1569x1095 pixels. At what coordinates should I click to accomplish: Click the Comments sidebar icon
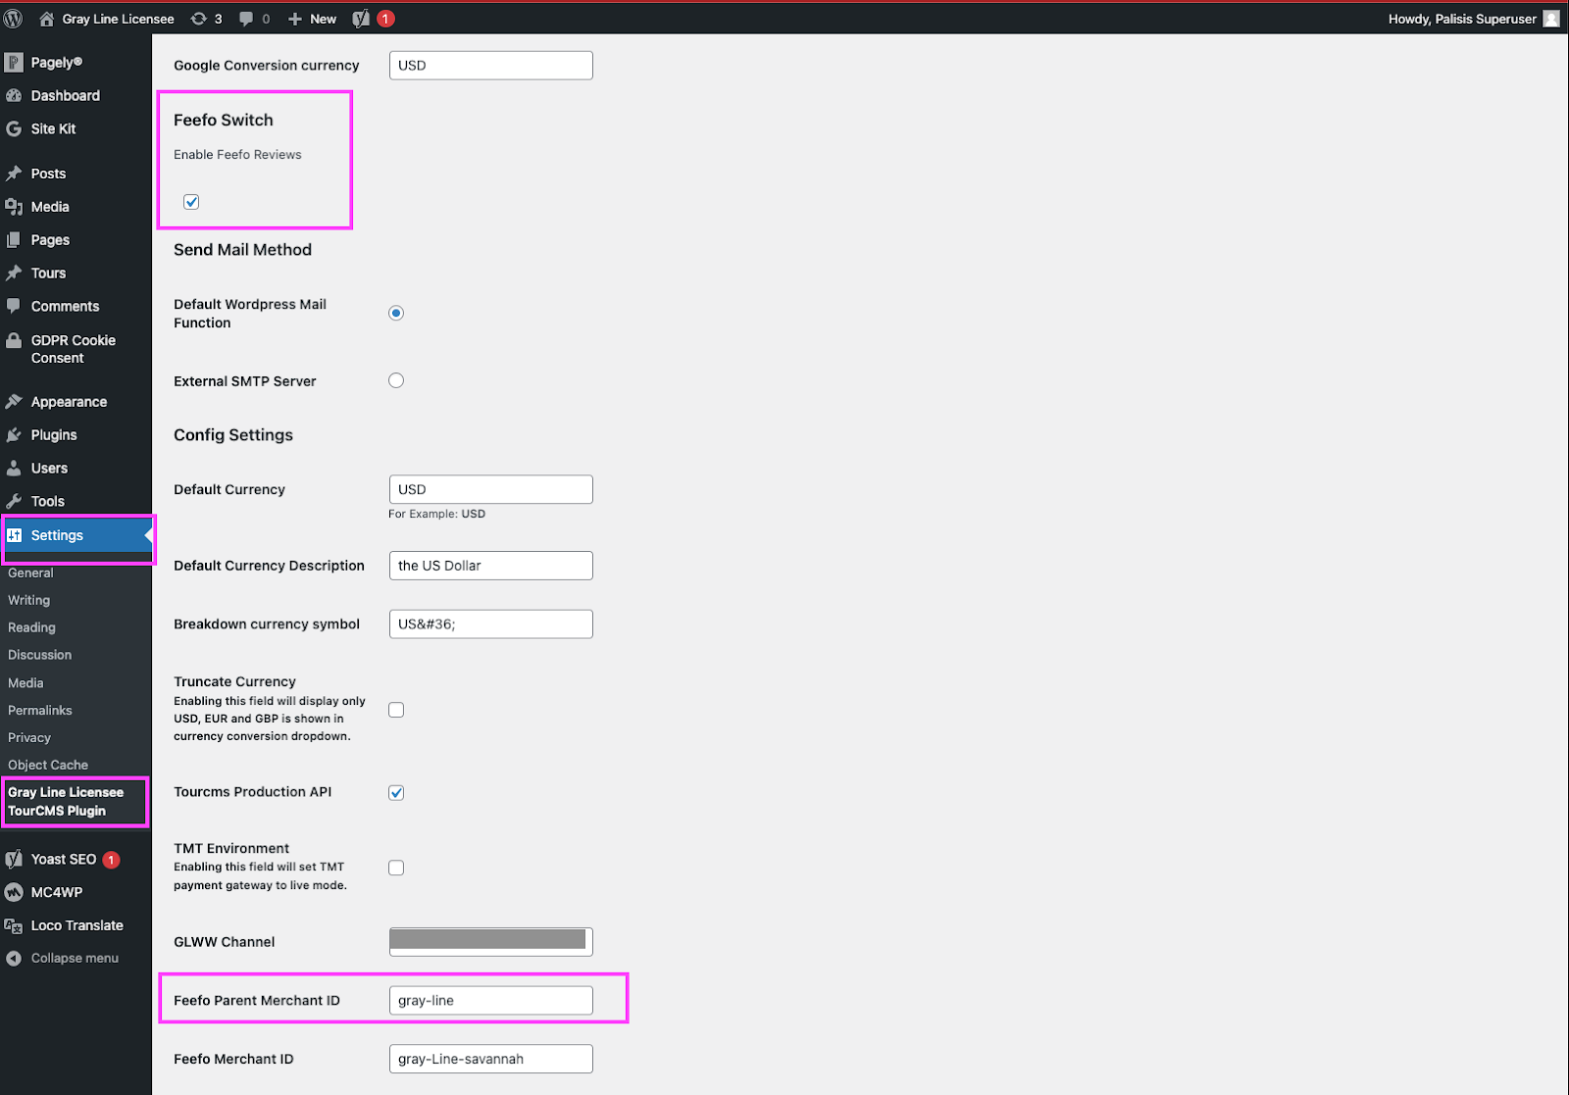pos(14,306)
